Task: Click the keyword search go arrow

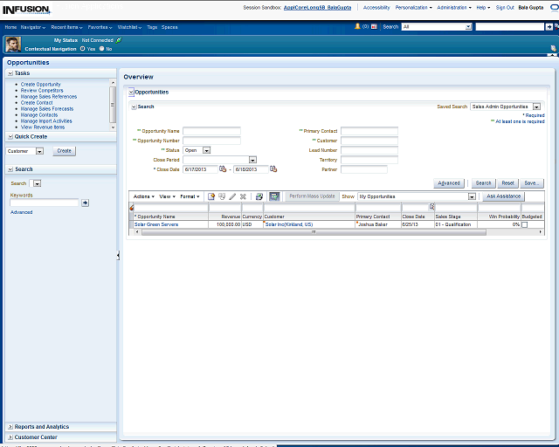Action: click(85, 203)
